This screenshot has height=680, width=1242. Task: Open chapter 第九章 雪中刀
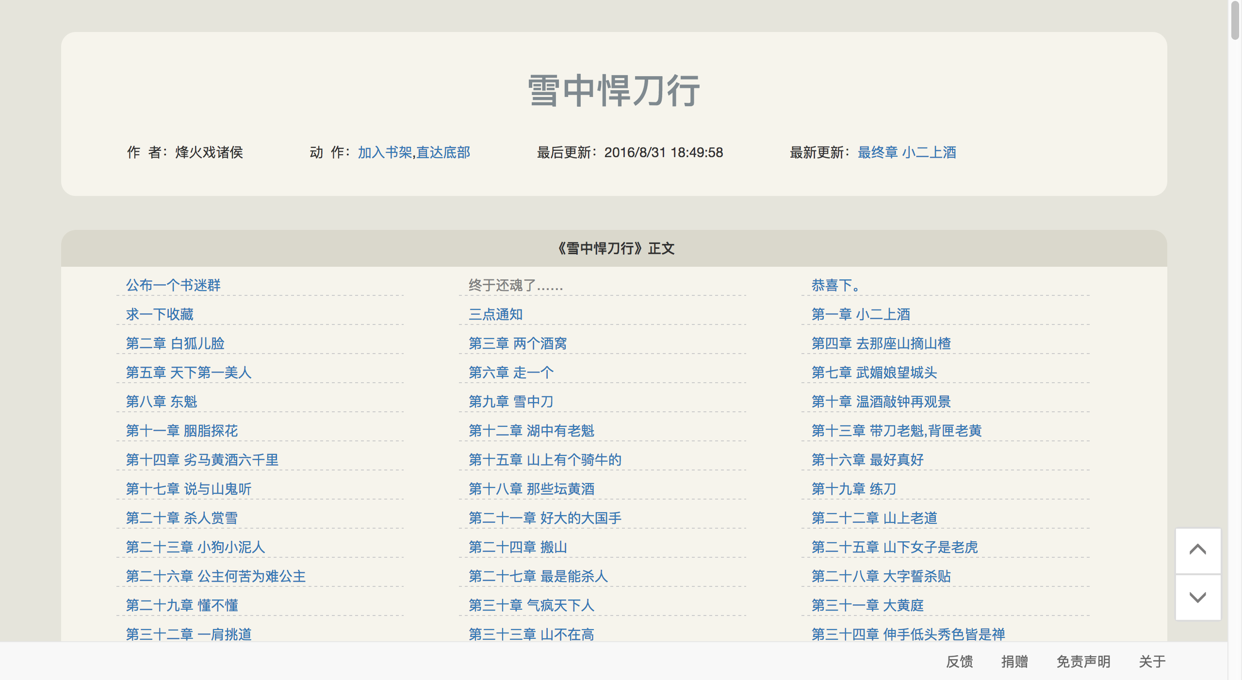pyautogui.click(x=511, y=402)
